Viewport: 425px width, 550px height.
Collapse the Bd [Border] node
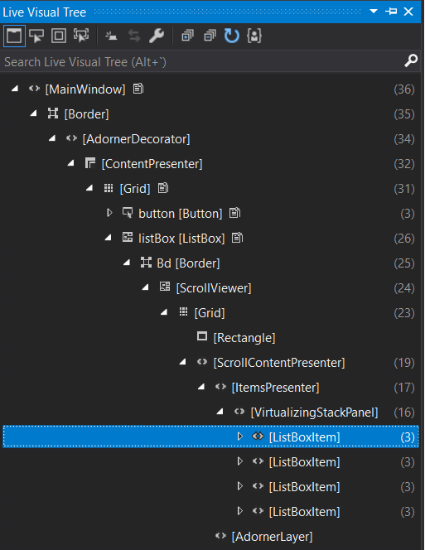(x=127, y=263)
